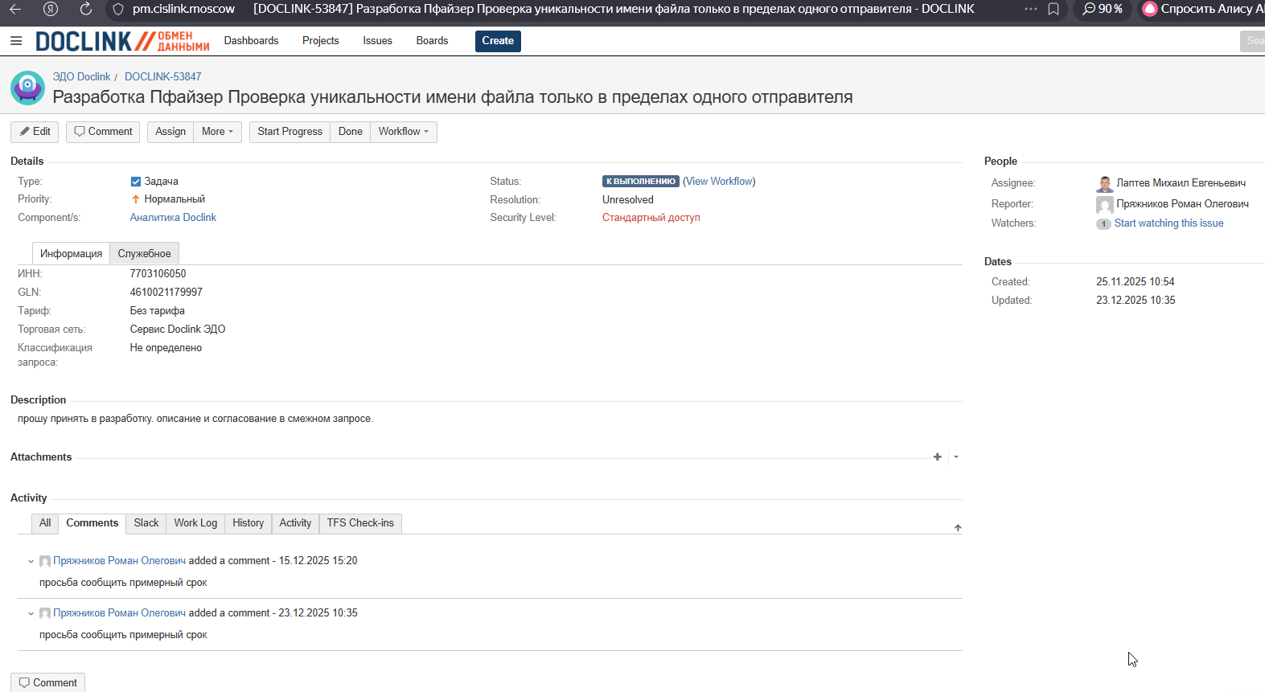
Task: Switch to the Информация tab
Action: click(x=72, y=253)
